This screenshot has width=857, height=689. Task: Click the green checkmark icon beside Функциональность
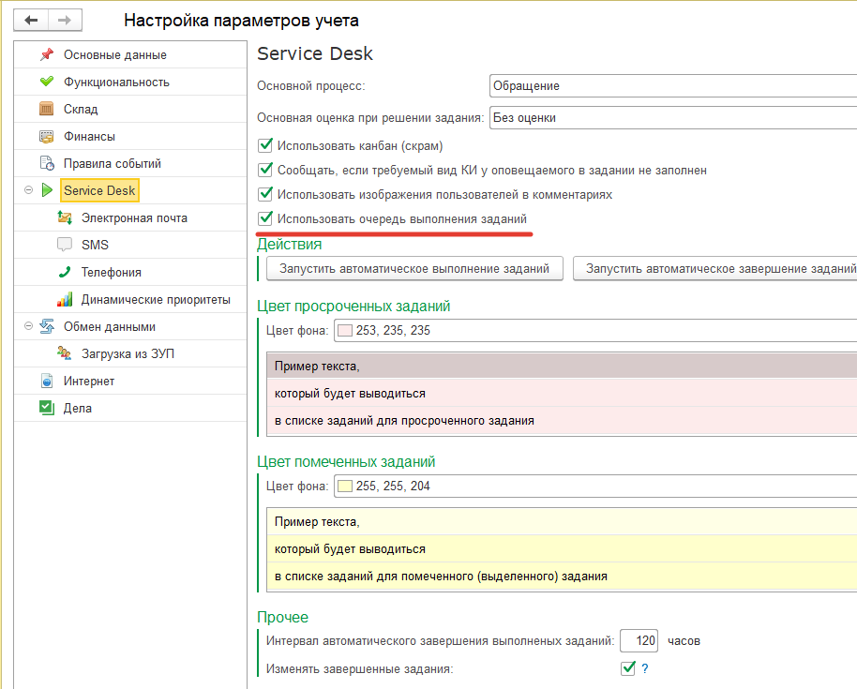click(x=47, y=82)
